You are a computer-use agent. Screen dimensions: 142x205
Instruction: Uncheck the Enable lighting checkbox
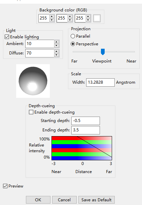click(7, 37)
